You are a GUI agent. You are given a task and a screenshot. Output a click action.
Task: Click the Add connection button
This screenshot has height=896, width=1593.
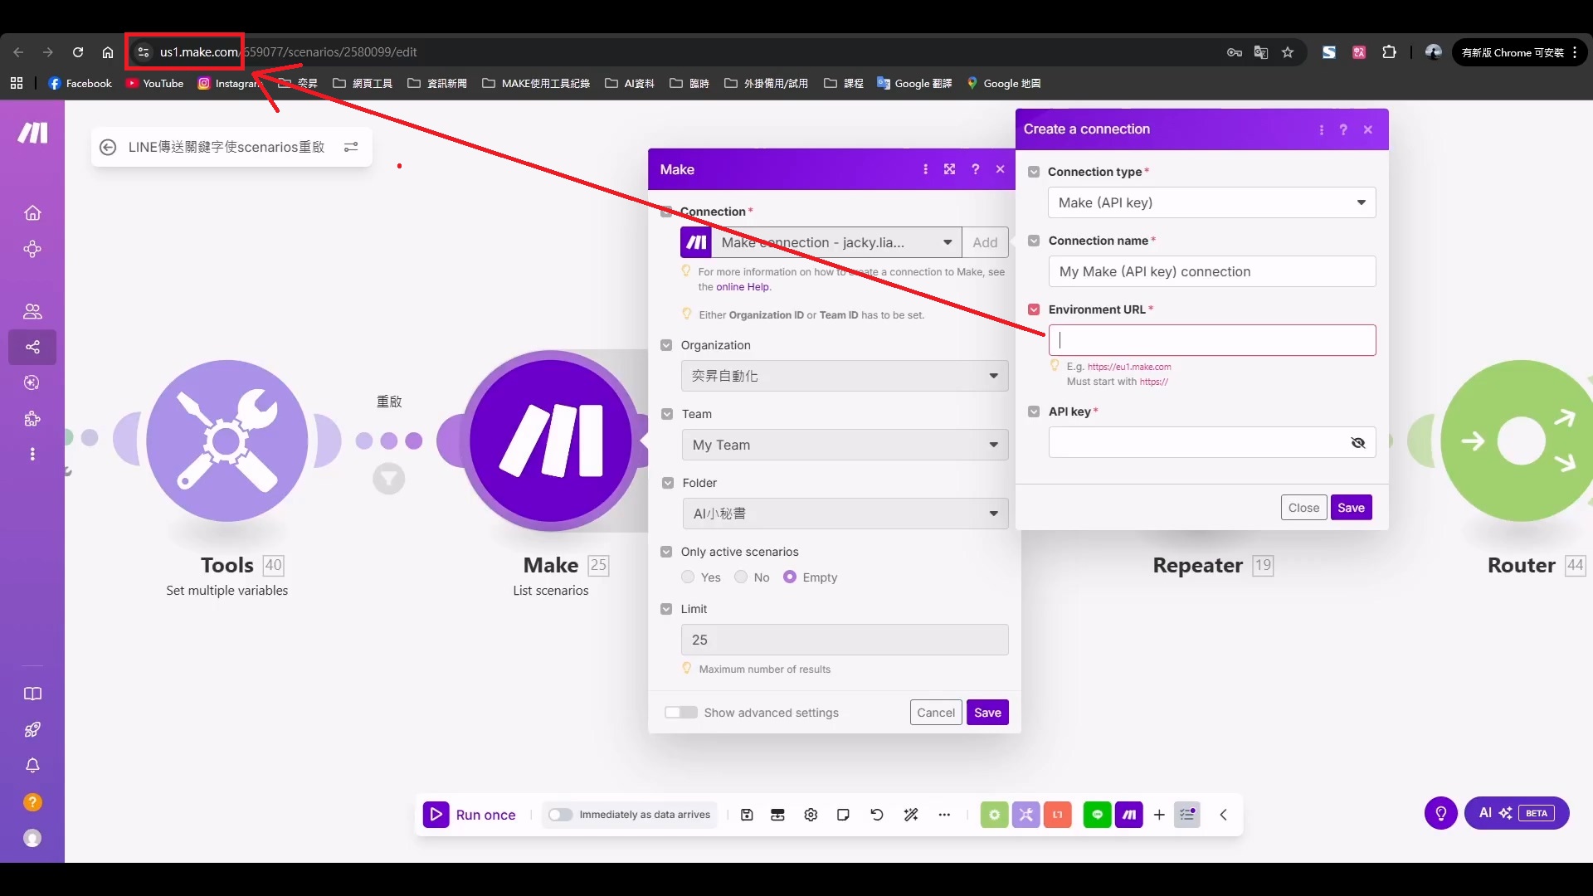click(985, 242)
